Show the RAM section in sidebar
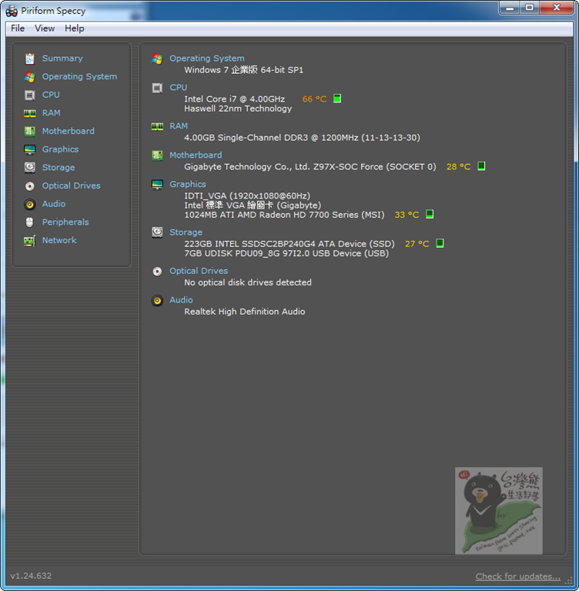Screen dimensions: 579x591 [52, 112]
